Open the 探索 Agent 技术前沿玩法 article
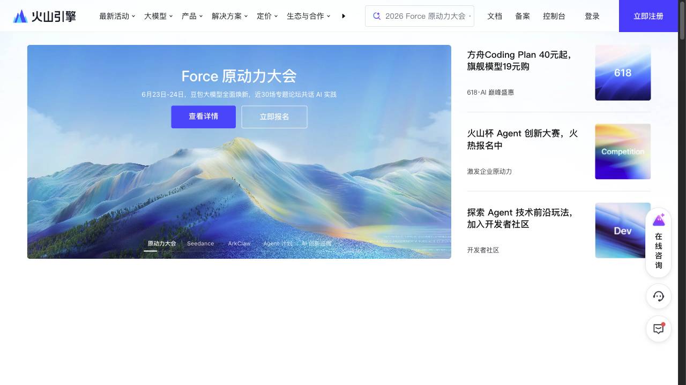This screenshot has height=385, width=686. pyautogui.click(x=520, y=218)
